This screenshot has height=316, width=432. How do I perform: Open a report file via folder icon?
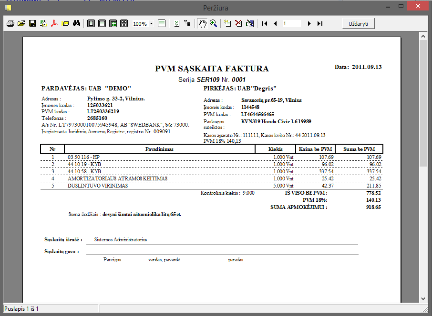(21, 23)
